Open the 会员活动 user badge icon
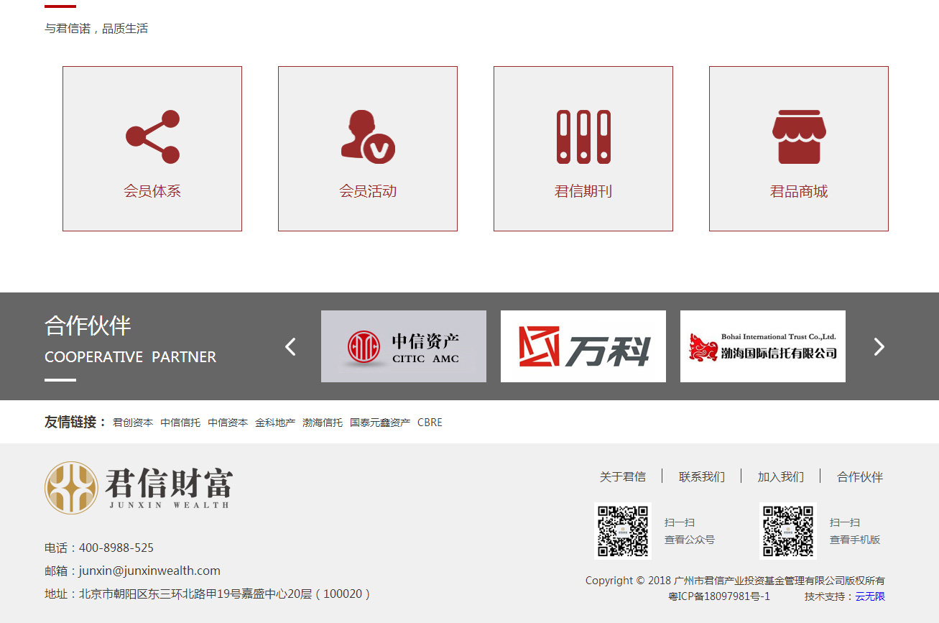The image size is (939, 623). [x=368, y=137]
